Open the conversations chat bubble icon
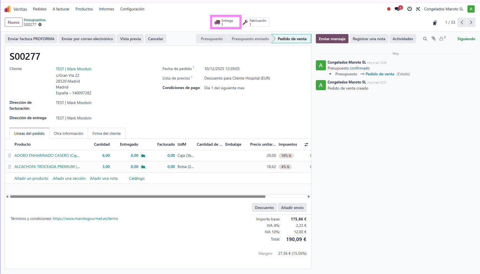480x274 pixels. [397, 9]
